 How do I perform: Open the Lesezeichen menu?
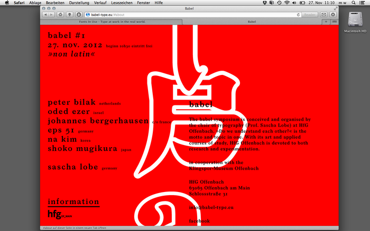click(122, 3)
